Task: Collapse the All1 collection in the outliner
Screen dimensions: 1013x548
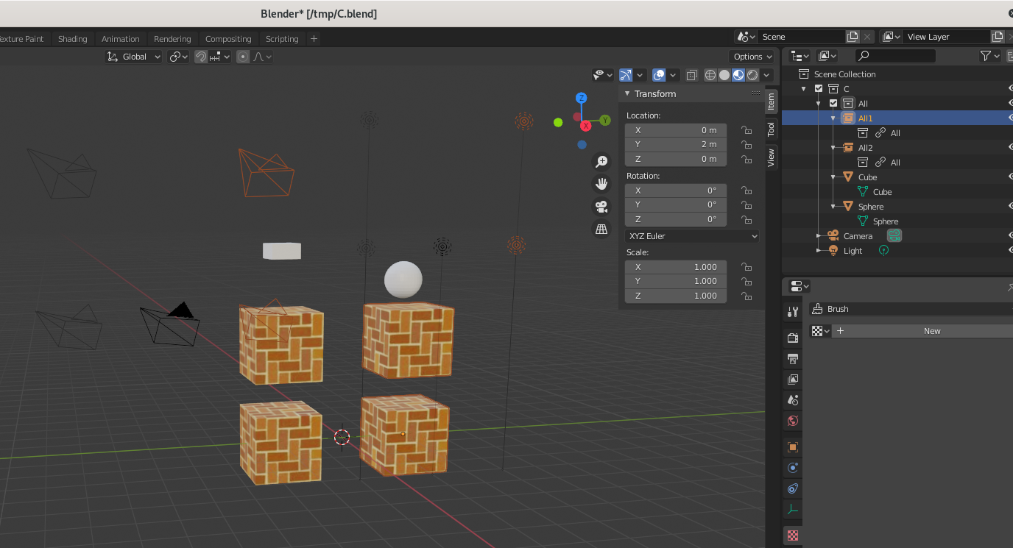Action: coord(833,118)
